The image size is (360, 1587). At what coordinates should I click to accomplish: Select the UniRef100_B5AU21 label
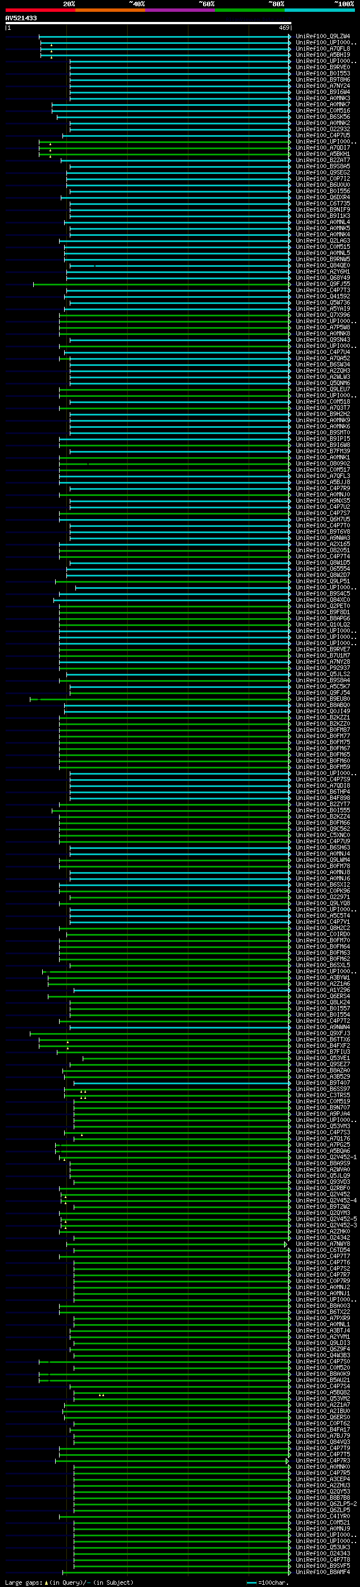(x=323, y=1380)
